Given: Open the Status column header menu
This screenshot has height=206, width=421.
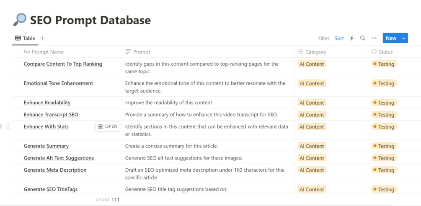Looking at the screenshot, I should point(386,52).
